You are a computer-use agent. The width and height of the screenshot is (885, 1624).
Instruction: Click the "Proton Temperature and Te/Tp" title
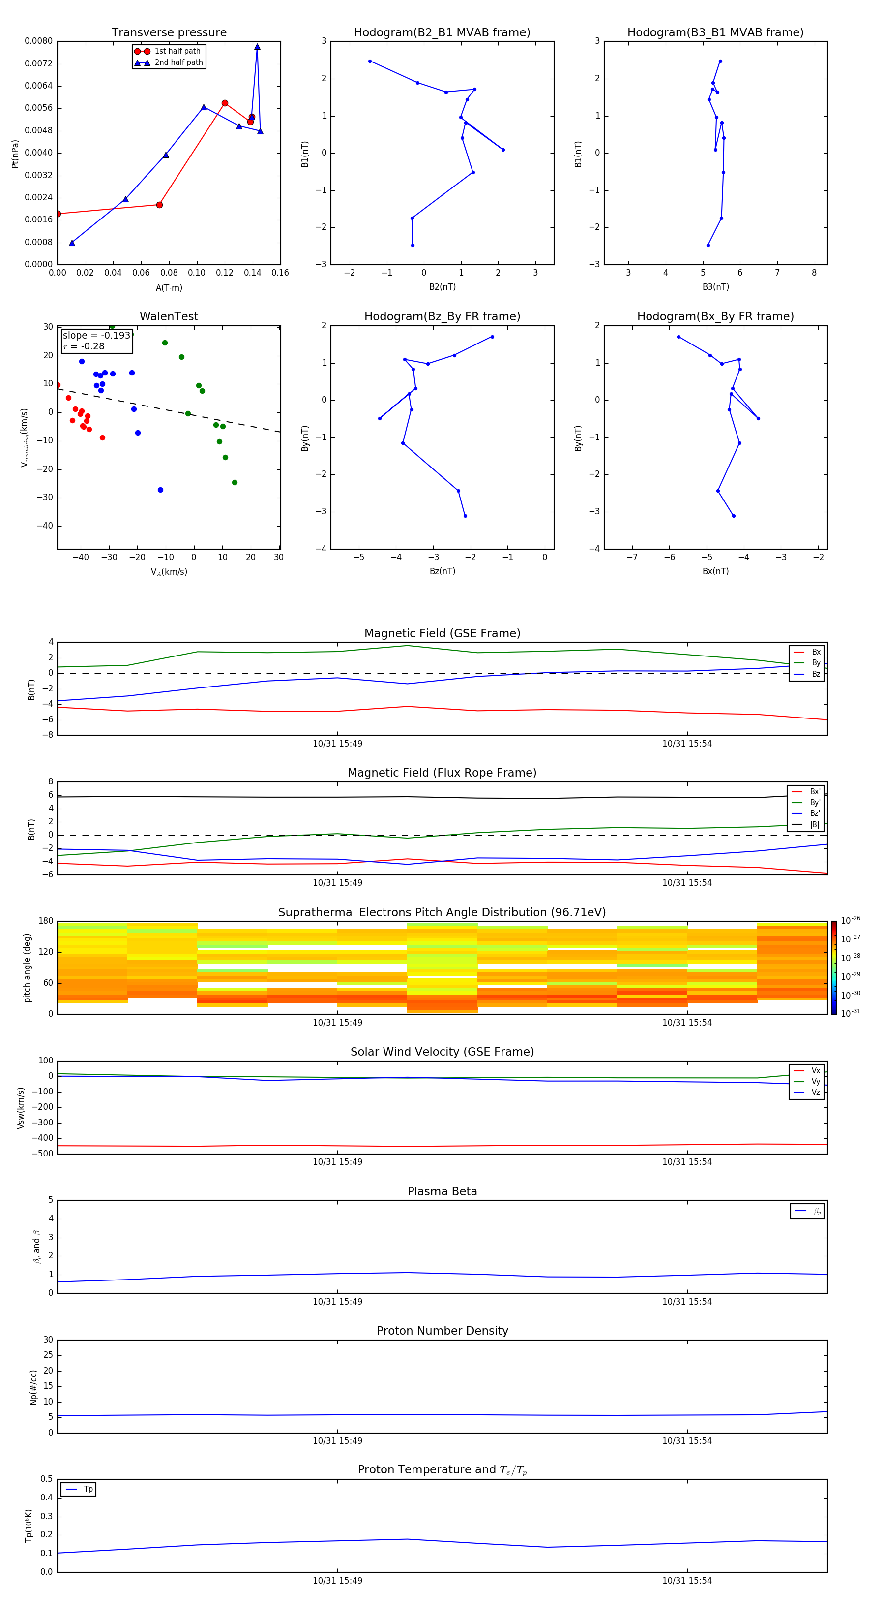tap(442, 1470)
